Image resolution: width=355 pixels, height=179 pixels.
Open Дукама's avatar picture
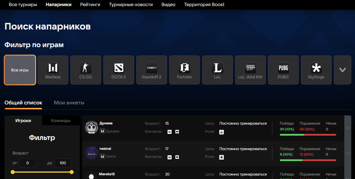[x=92, y=127]
